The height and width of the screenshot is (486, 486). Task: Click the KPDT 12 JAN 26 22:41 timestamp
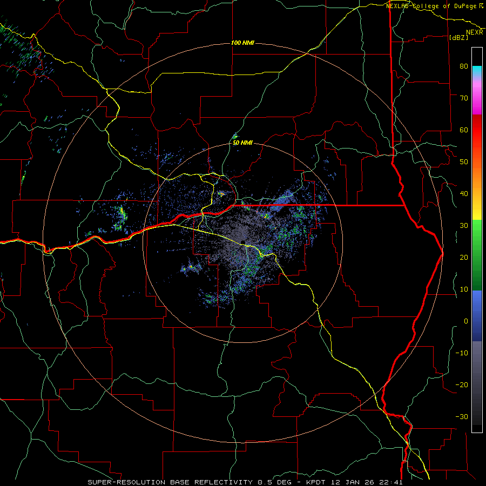click(x=355, y=482)
